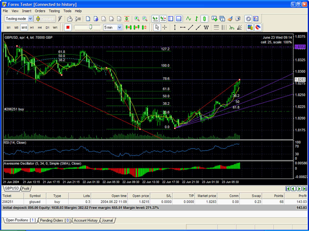Select the crosshair cursor tool
Viewport: 309px width, 231px height.
(x=165, y=28)
